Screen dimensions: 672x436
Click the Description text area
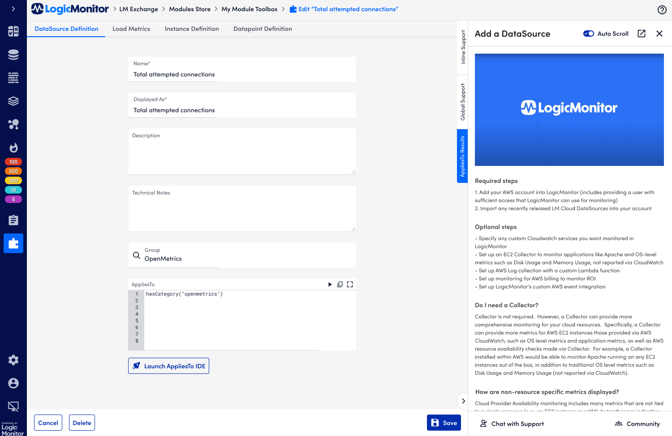coord(242,152)
